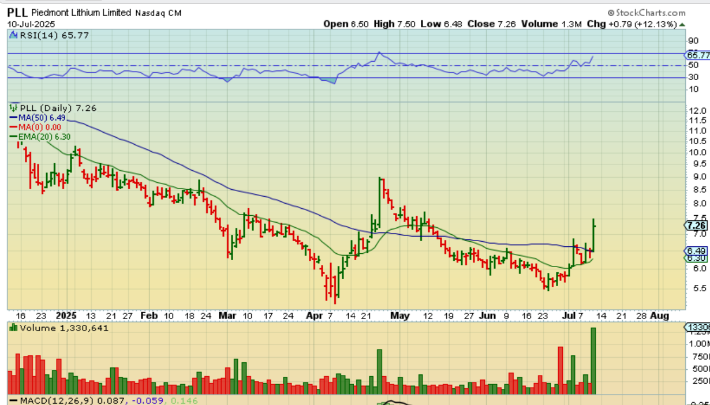Click the May month label on date axis
This screenshot has height=405, width=710.
coord(399,316)
